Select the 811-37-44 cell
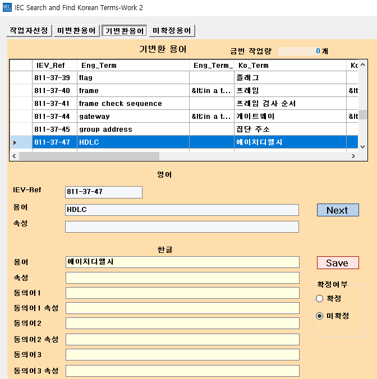This screenshot has width=377, height=379. [54, 116]
